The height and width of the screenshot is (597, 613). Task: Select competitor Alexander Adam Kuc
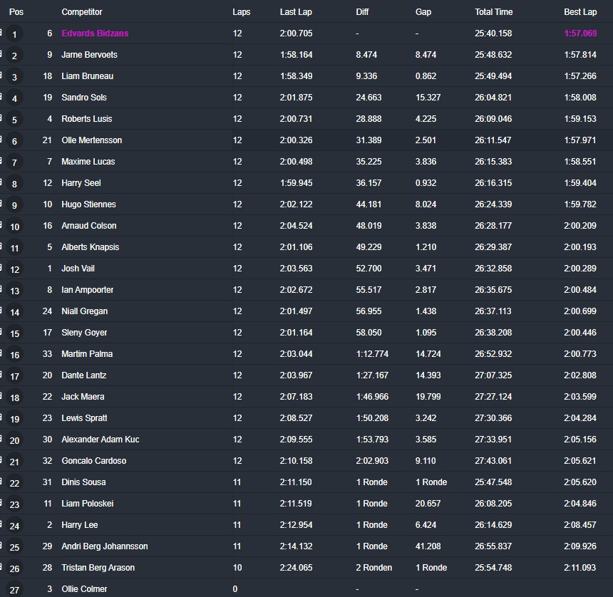(x=100, y=440)
